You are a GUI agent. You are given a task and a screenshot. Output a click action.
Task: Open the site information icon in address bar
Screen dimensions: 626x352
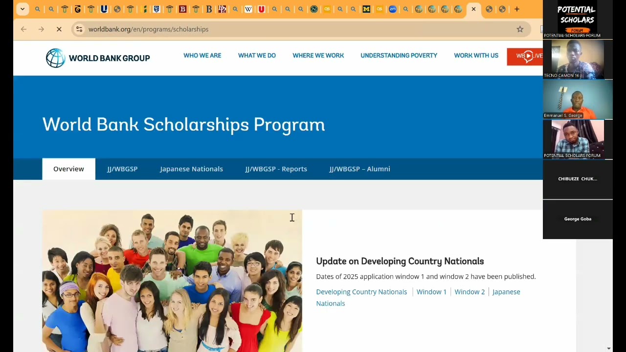(79, 29)
